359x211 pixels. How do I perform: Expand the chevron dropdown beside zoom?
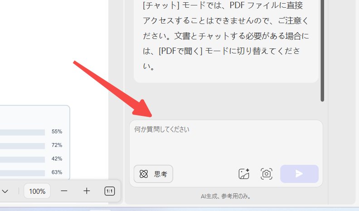pyautogui.click(x=5, y=191)
